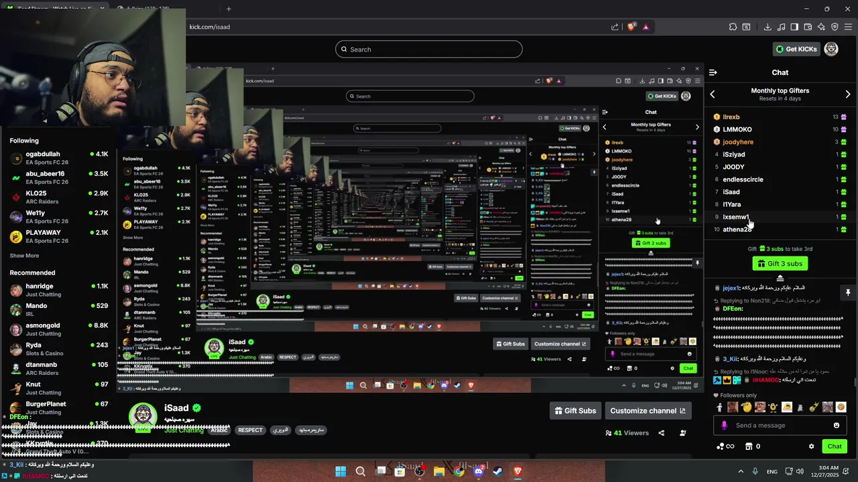Open the channel points icon with infinity symbol

tap(725, 447)
